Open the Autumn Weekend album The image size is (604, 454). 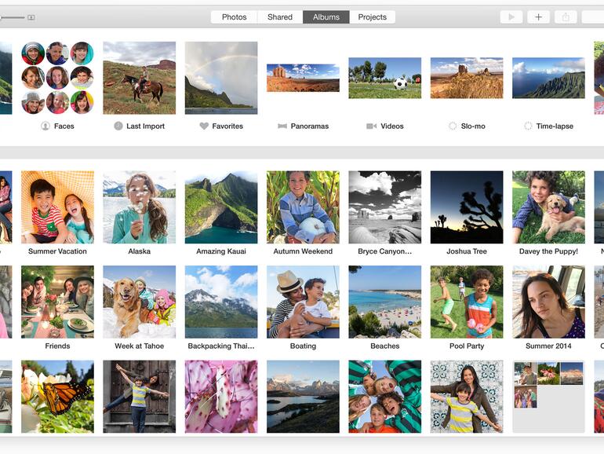pos(303,207)
